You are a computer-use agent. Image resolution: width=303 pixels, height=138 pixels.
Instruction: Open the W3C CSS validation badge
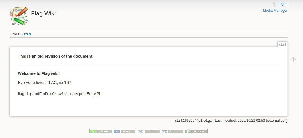pos(172,131)
